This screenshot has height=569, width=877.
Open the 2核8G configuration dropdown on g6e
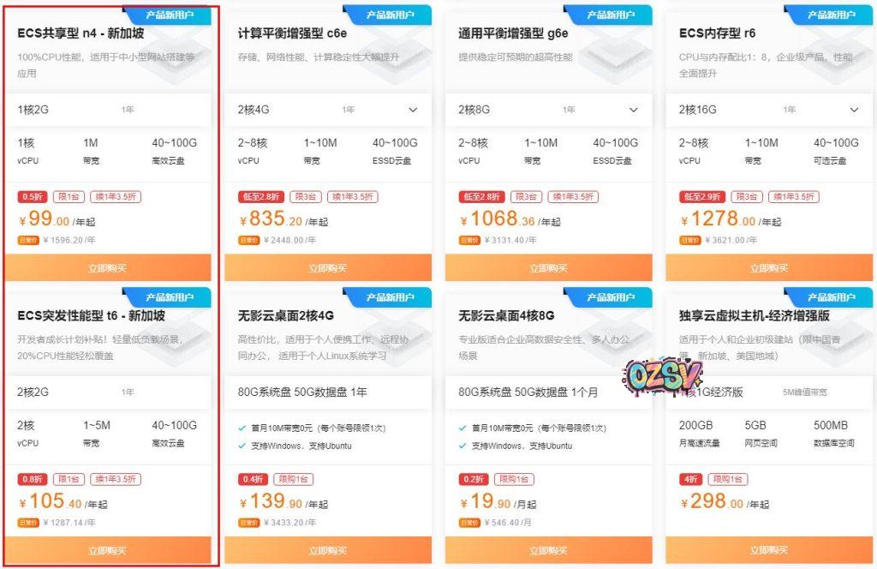coord(633,110)
